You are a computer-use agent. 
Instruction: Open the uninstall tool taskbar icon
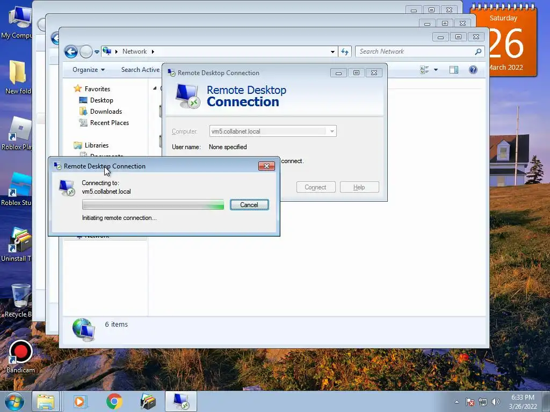148,401
